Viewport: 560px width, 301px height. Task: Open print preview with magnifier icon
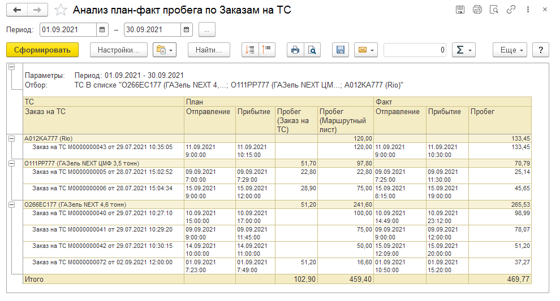tap(312, 50)
